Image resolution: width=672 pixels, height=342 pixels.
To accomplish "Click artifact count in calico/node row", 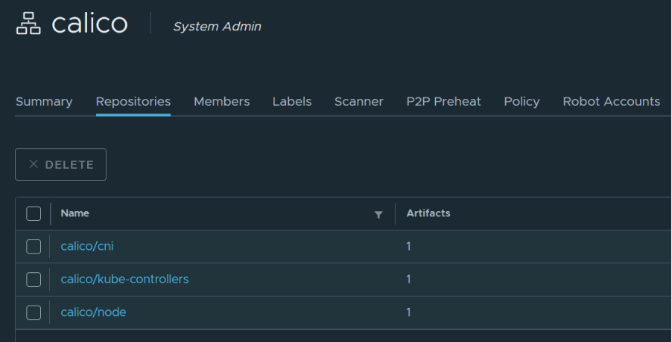I will [408, 312].
